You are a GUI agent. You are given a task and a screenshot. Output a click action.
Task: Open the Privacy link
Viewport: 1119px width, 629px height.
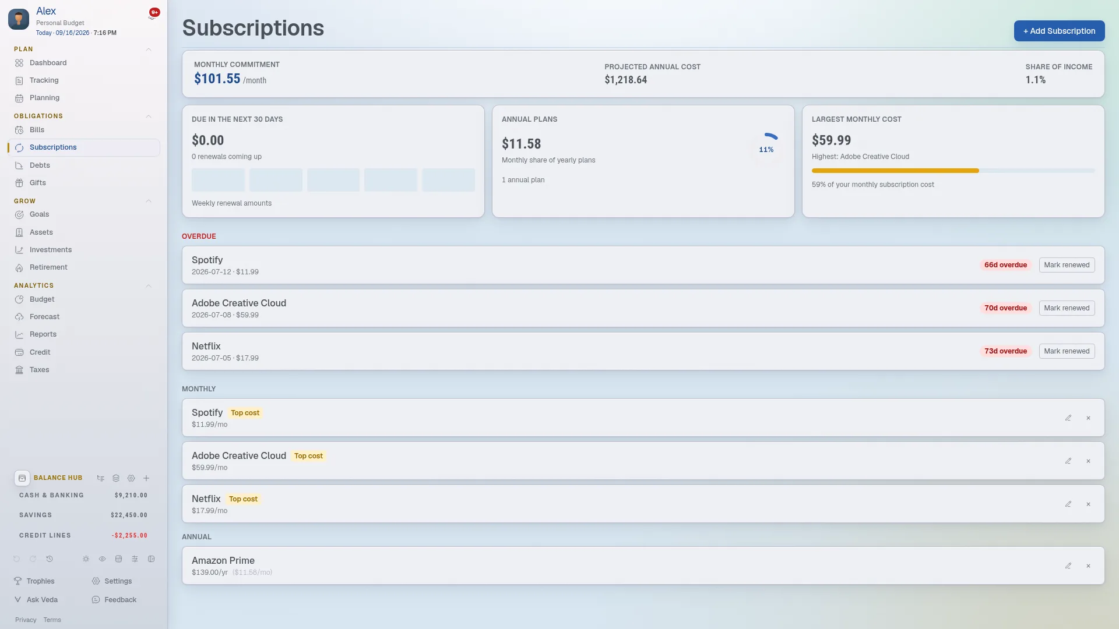pyautogui.click(x=26, y=620)
